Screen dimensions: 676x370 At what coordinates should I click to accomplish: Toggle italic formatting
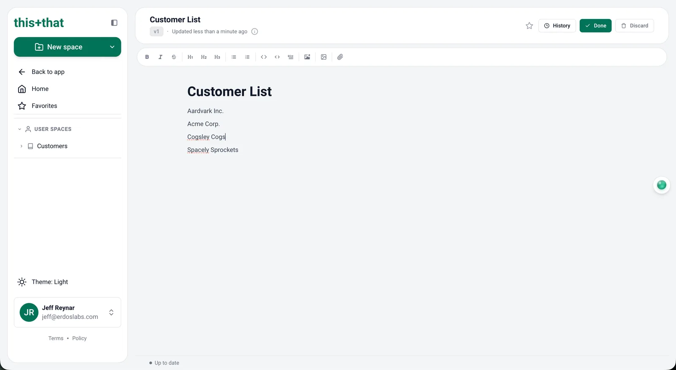(161, 57)
